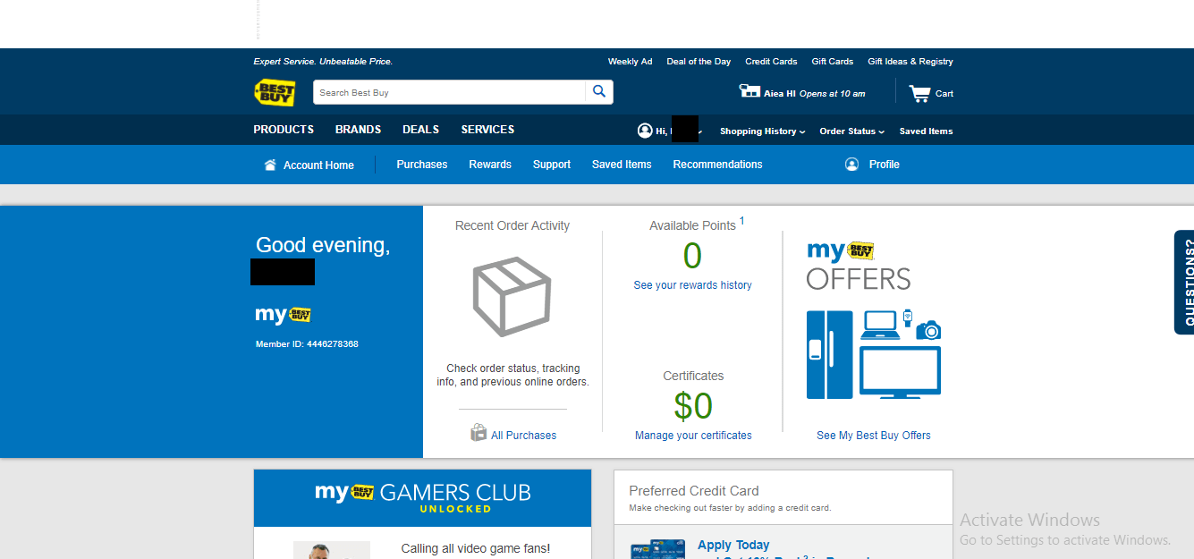This screenshot has width=1194, height=559.
Task: Open the Recommendations tab
Action: 718,165
